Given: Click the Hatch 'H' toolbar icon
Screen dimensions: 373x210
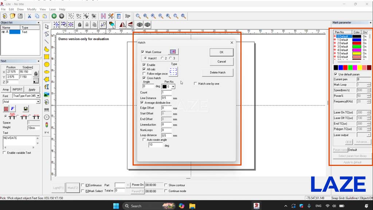Looking at the screenshot, I should tap(103, 16).
